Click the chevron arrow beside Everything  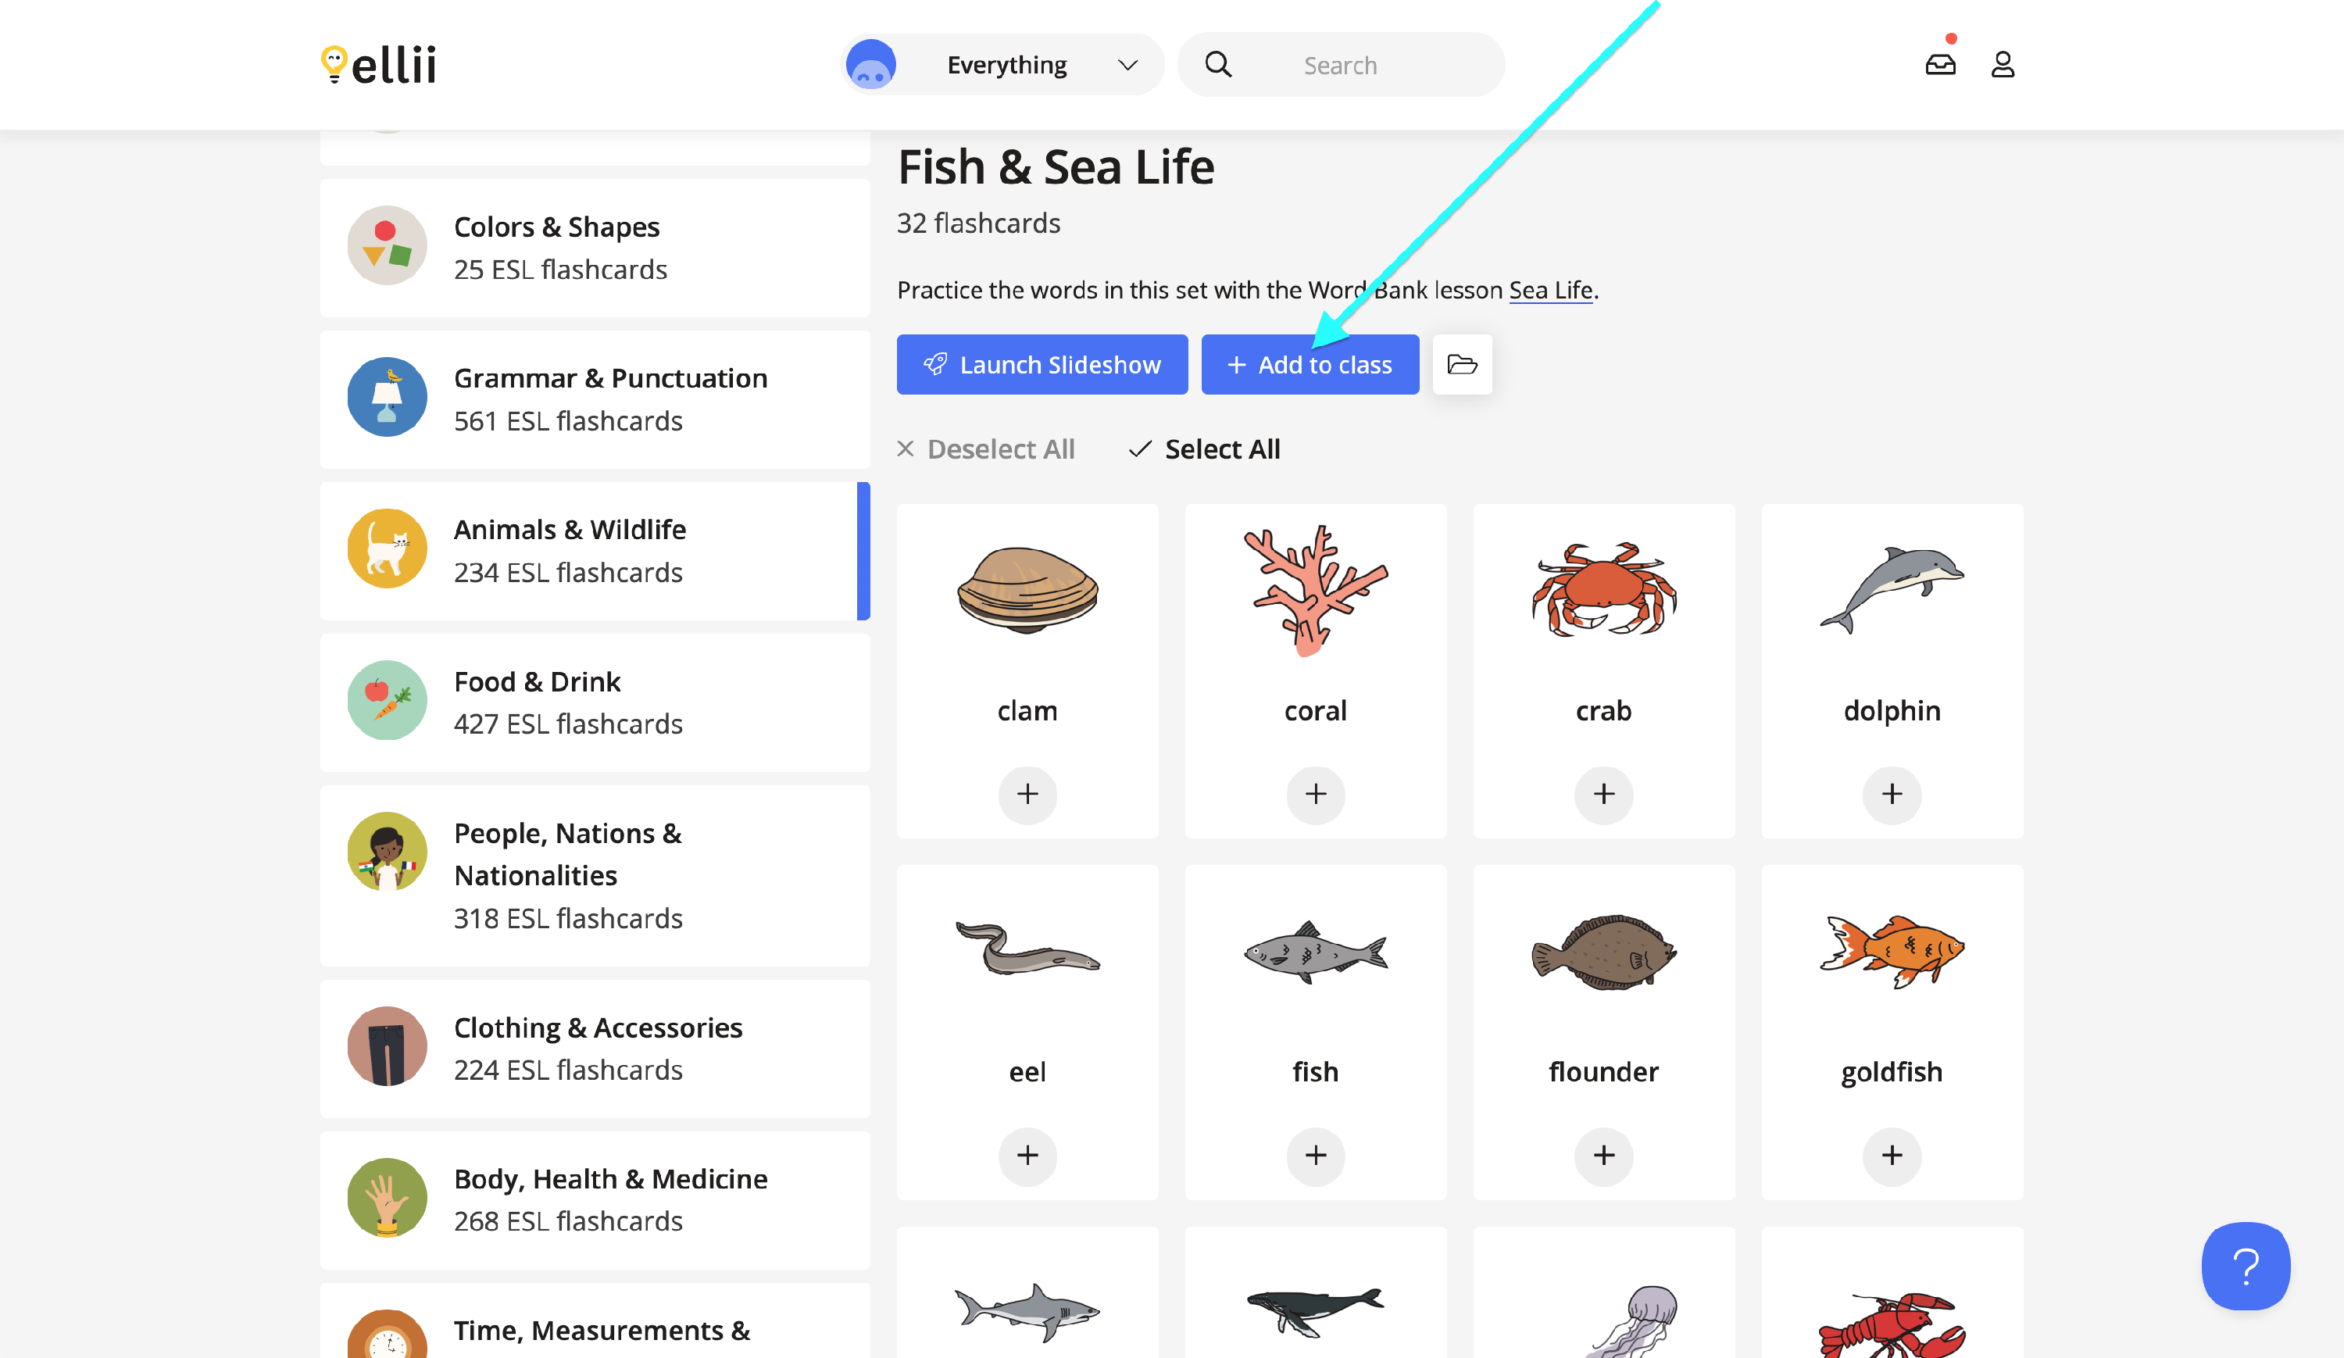coord(1127,65)
